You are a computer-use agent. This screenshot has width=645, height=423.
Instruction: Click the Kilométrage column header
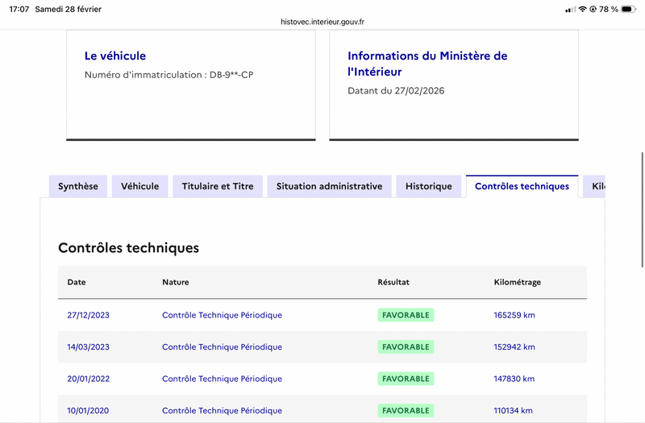(x=517, y=283)
